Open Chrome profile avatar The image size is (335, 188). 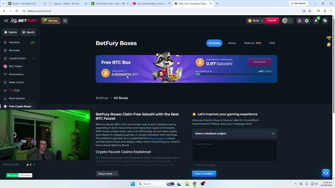[x=325, y=11]
